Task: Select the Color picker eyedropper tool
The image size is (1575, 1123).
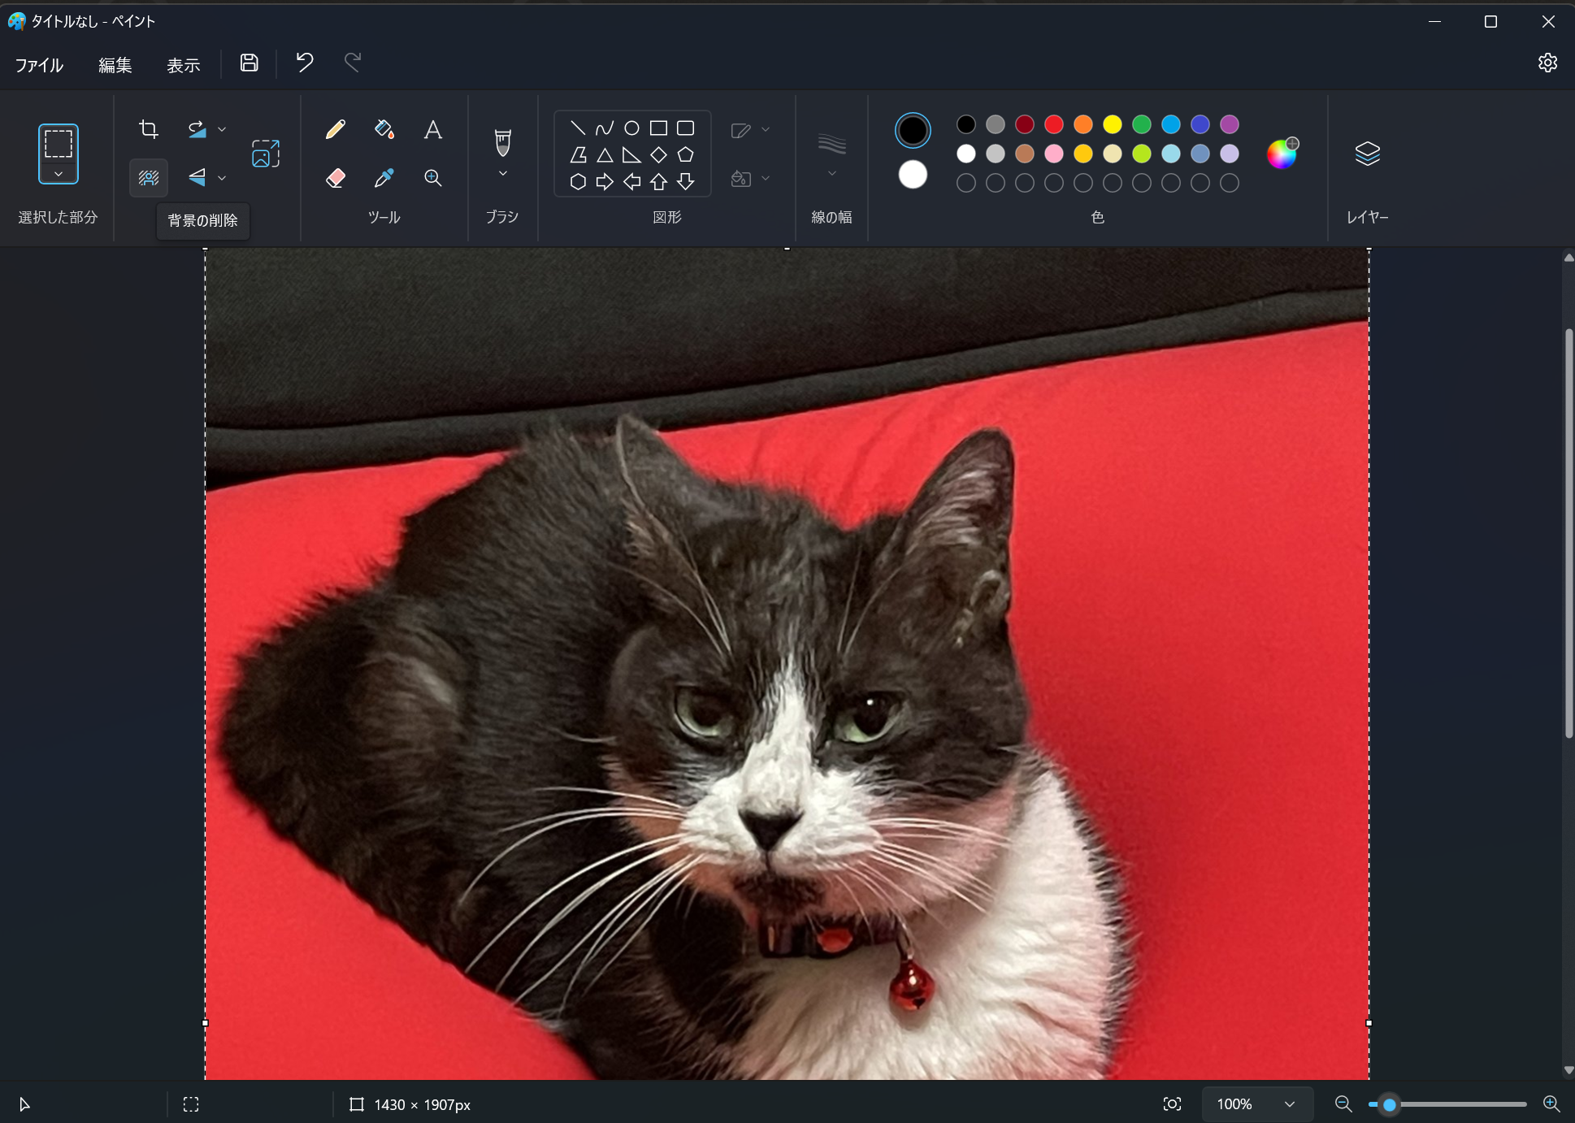Action: click(x=384, y=177)
